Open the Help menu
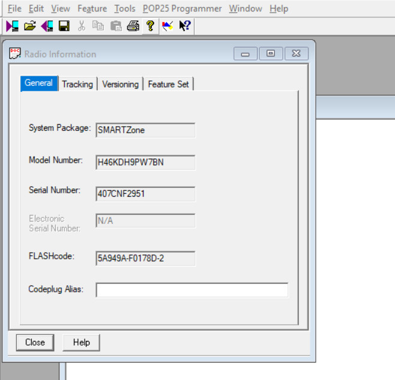395x380 pixels. pos(279,8)
